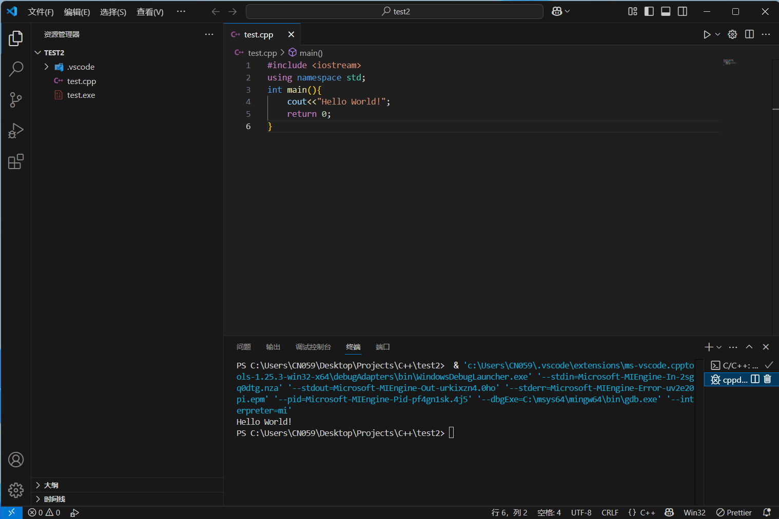
Task: Expand the .vscode folder
Action: 81,67
